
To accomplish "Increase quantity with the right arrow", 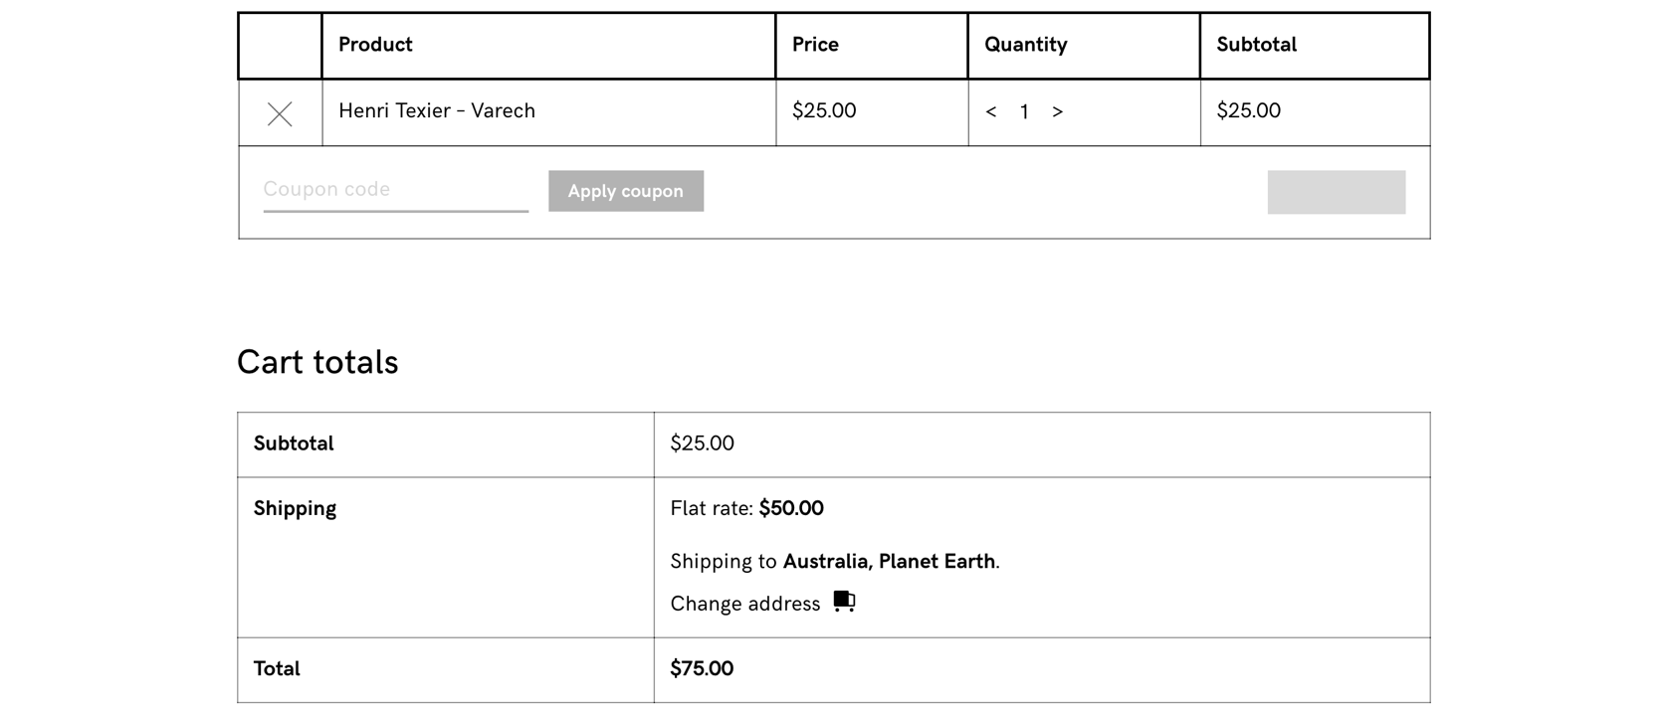I will click(1057, 112).
